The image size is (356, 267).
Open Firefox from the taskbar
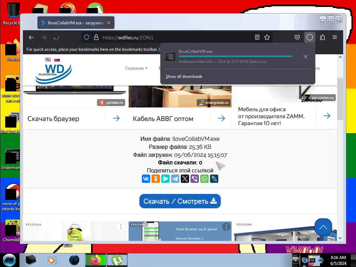pyautogui.click(x=96, y=260)
